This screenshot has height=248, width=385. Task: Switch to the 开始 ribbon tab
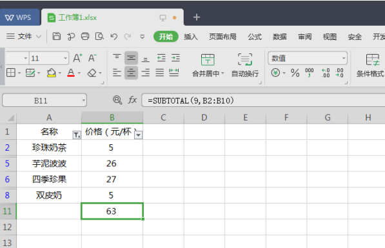tap(166, 37)
